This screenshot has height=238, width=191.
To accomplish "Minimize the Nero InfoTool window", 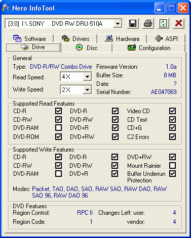I will (160, 8).
